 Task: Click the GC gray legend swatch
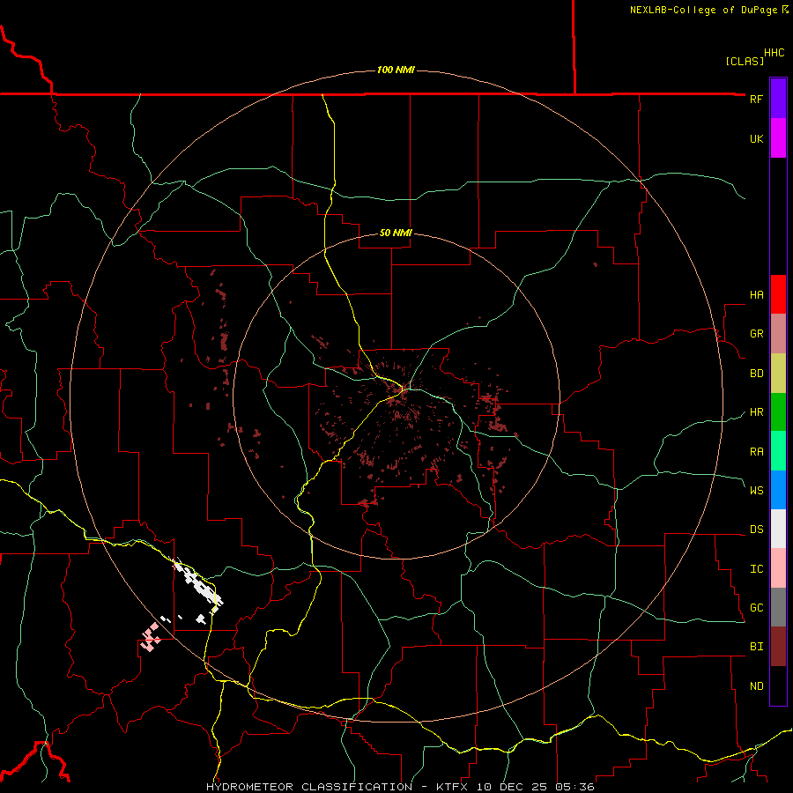tap(778, 607)
